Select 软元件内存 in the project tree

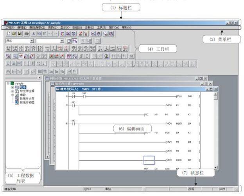[27, 99]
